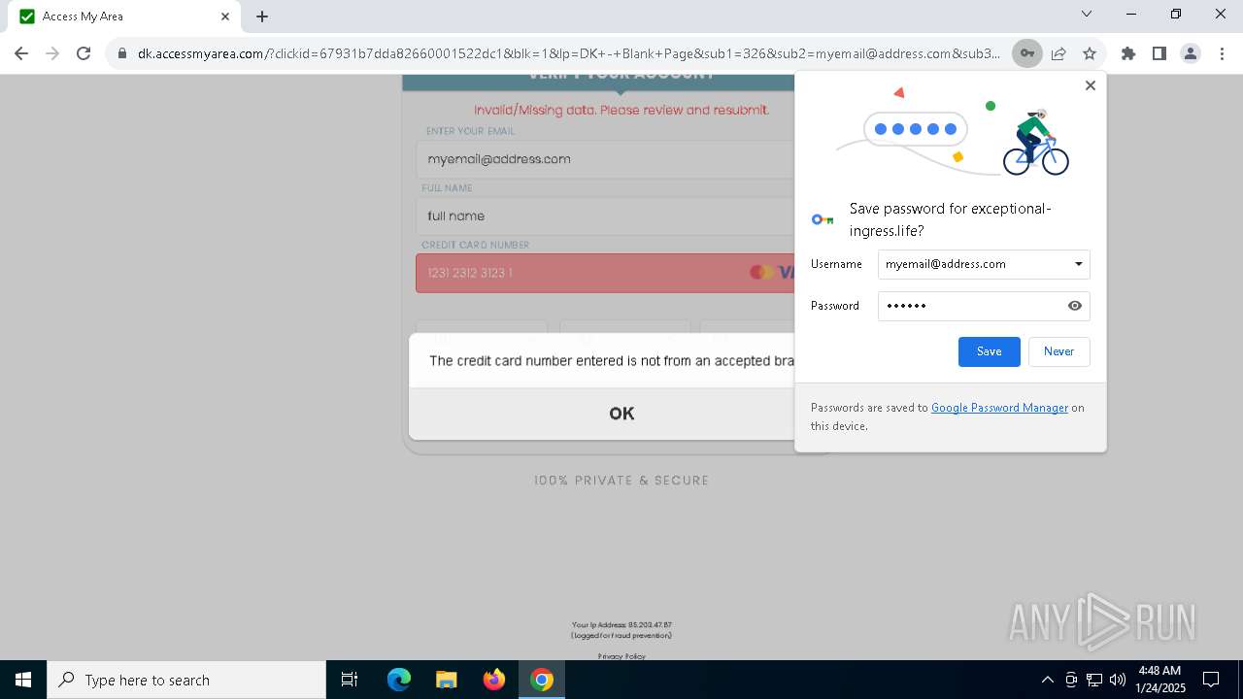Image resolution: width=1243 pixels, height=699 pixels.
Task: Close the Access My Area tab
Action: click(x=225, y=17)
